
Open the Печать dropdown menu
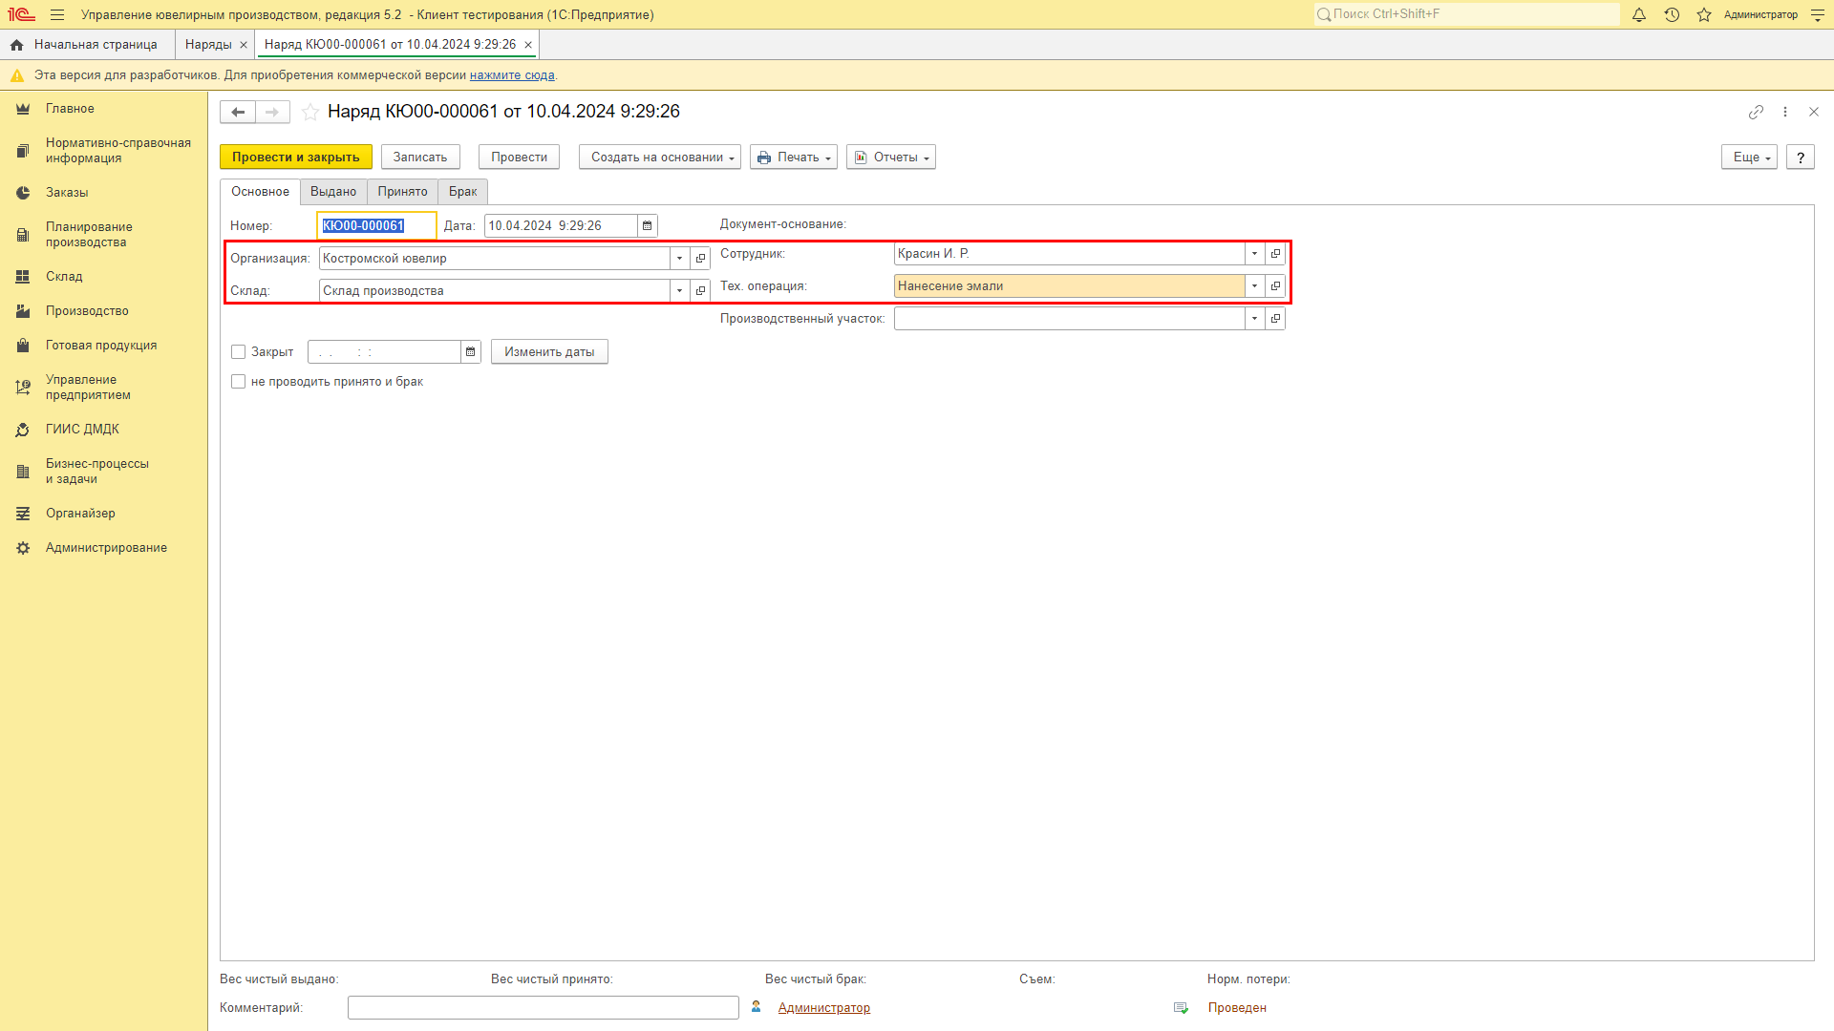pos(794,158)
